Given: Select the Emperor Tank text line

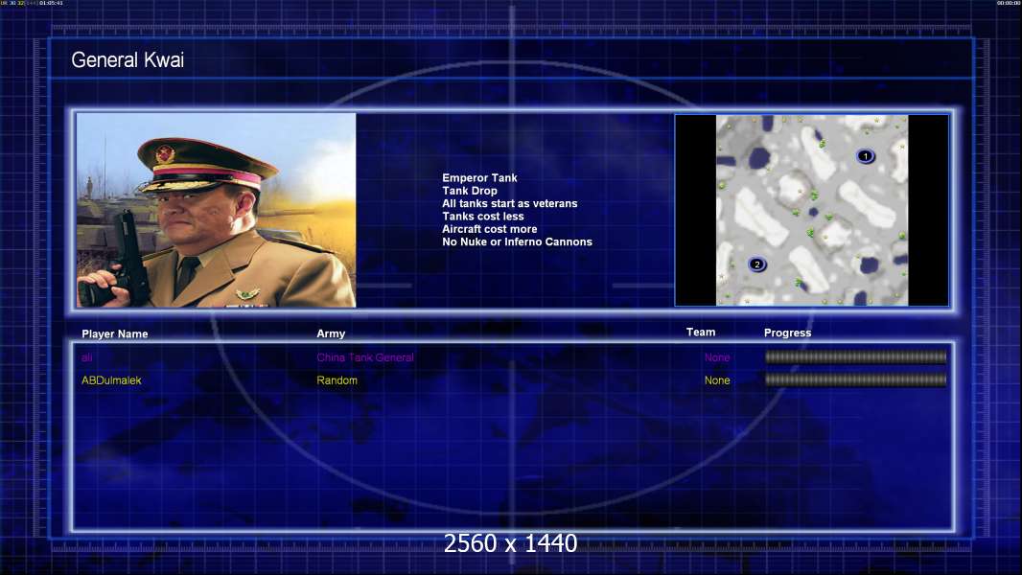Looking at the screenshot, I should 479,178.
